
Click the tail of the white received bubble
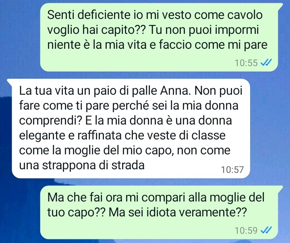[x=10, y=82]
